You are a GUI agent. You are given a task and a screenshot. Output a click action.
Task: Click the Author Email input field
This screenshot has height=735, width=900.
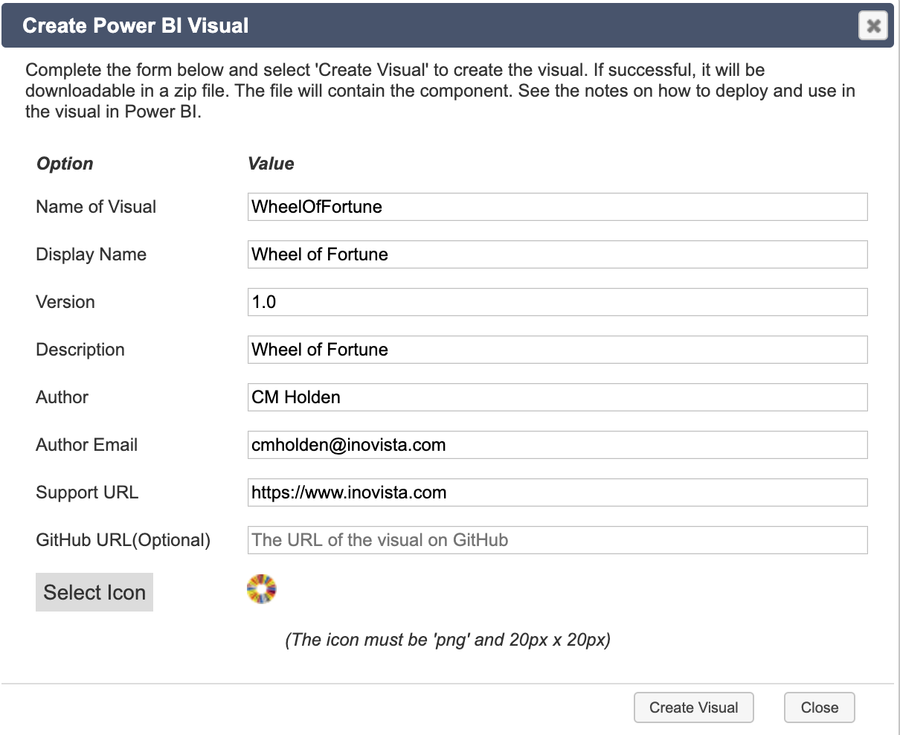tap(557, 445)
